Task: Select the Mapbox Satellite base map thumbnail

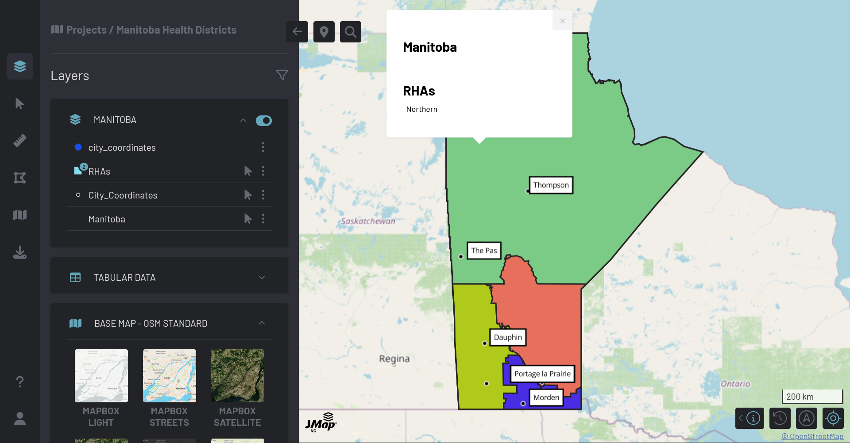Action: (x=237, y=376)
